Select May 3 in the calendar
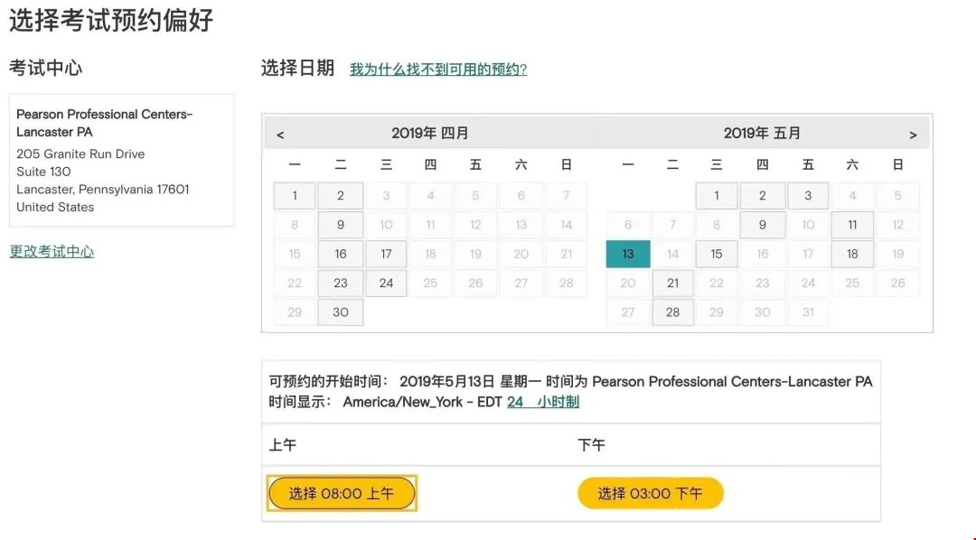Viewport: 976px width, 540px height. [x=808, y=195]
